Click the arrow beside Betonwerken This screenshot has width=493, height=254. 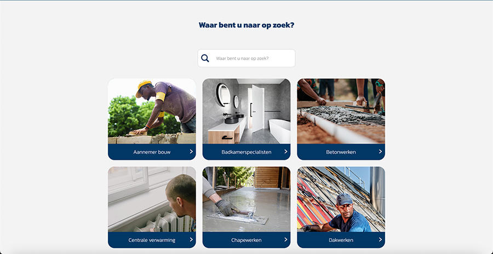pos(380,152)
